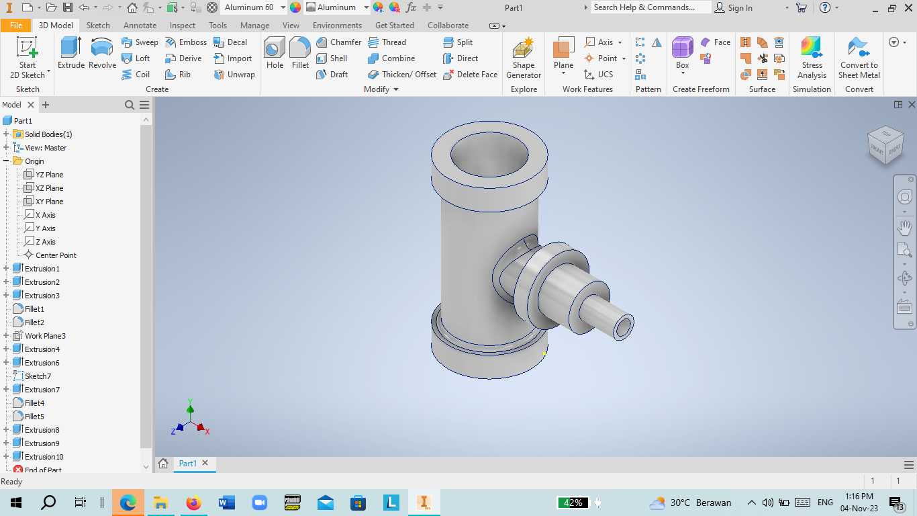
Task: Click the Sign In button
Action: point(734,7)
